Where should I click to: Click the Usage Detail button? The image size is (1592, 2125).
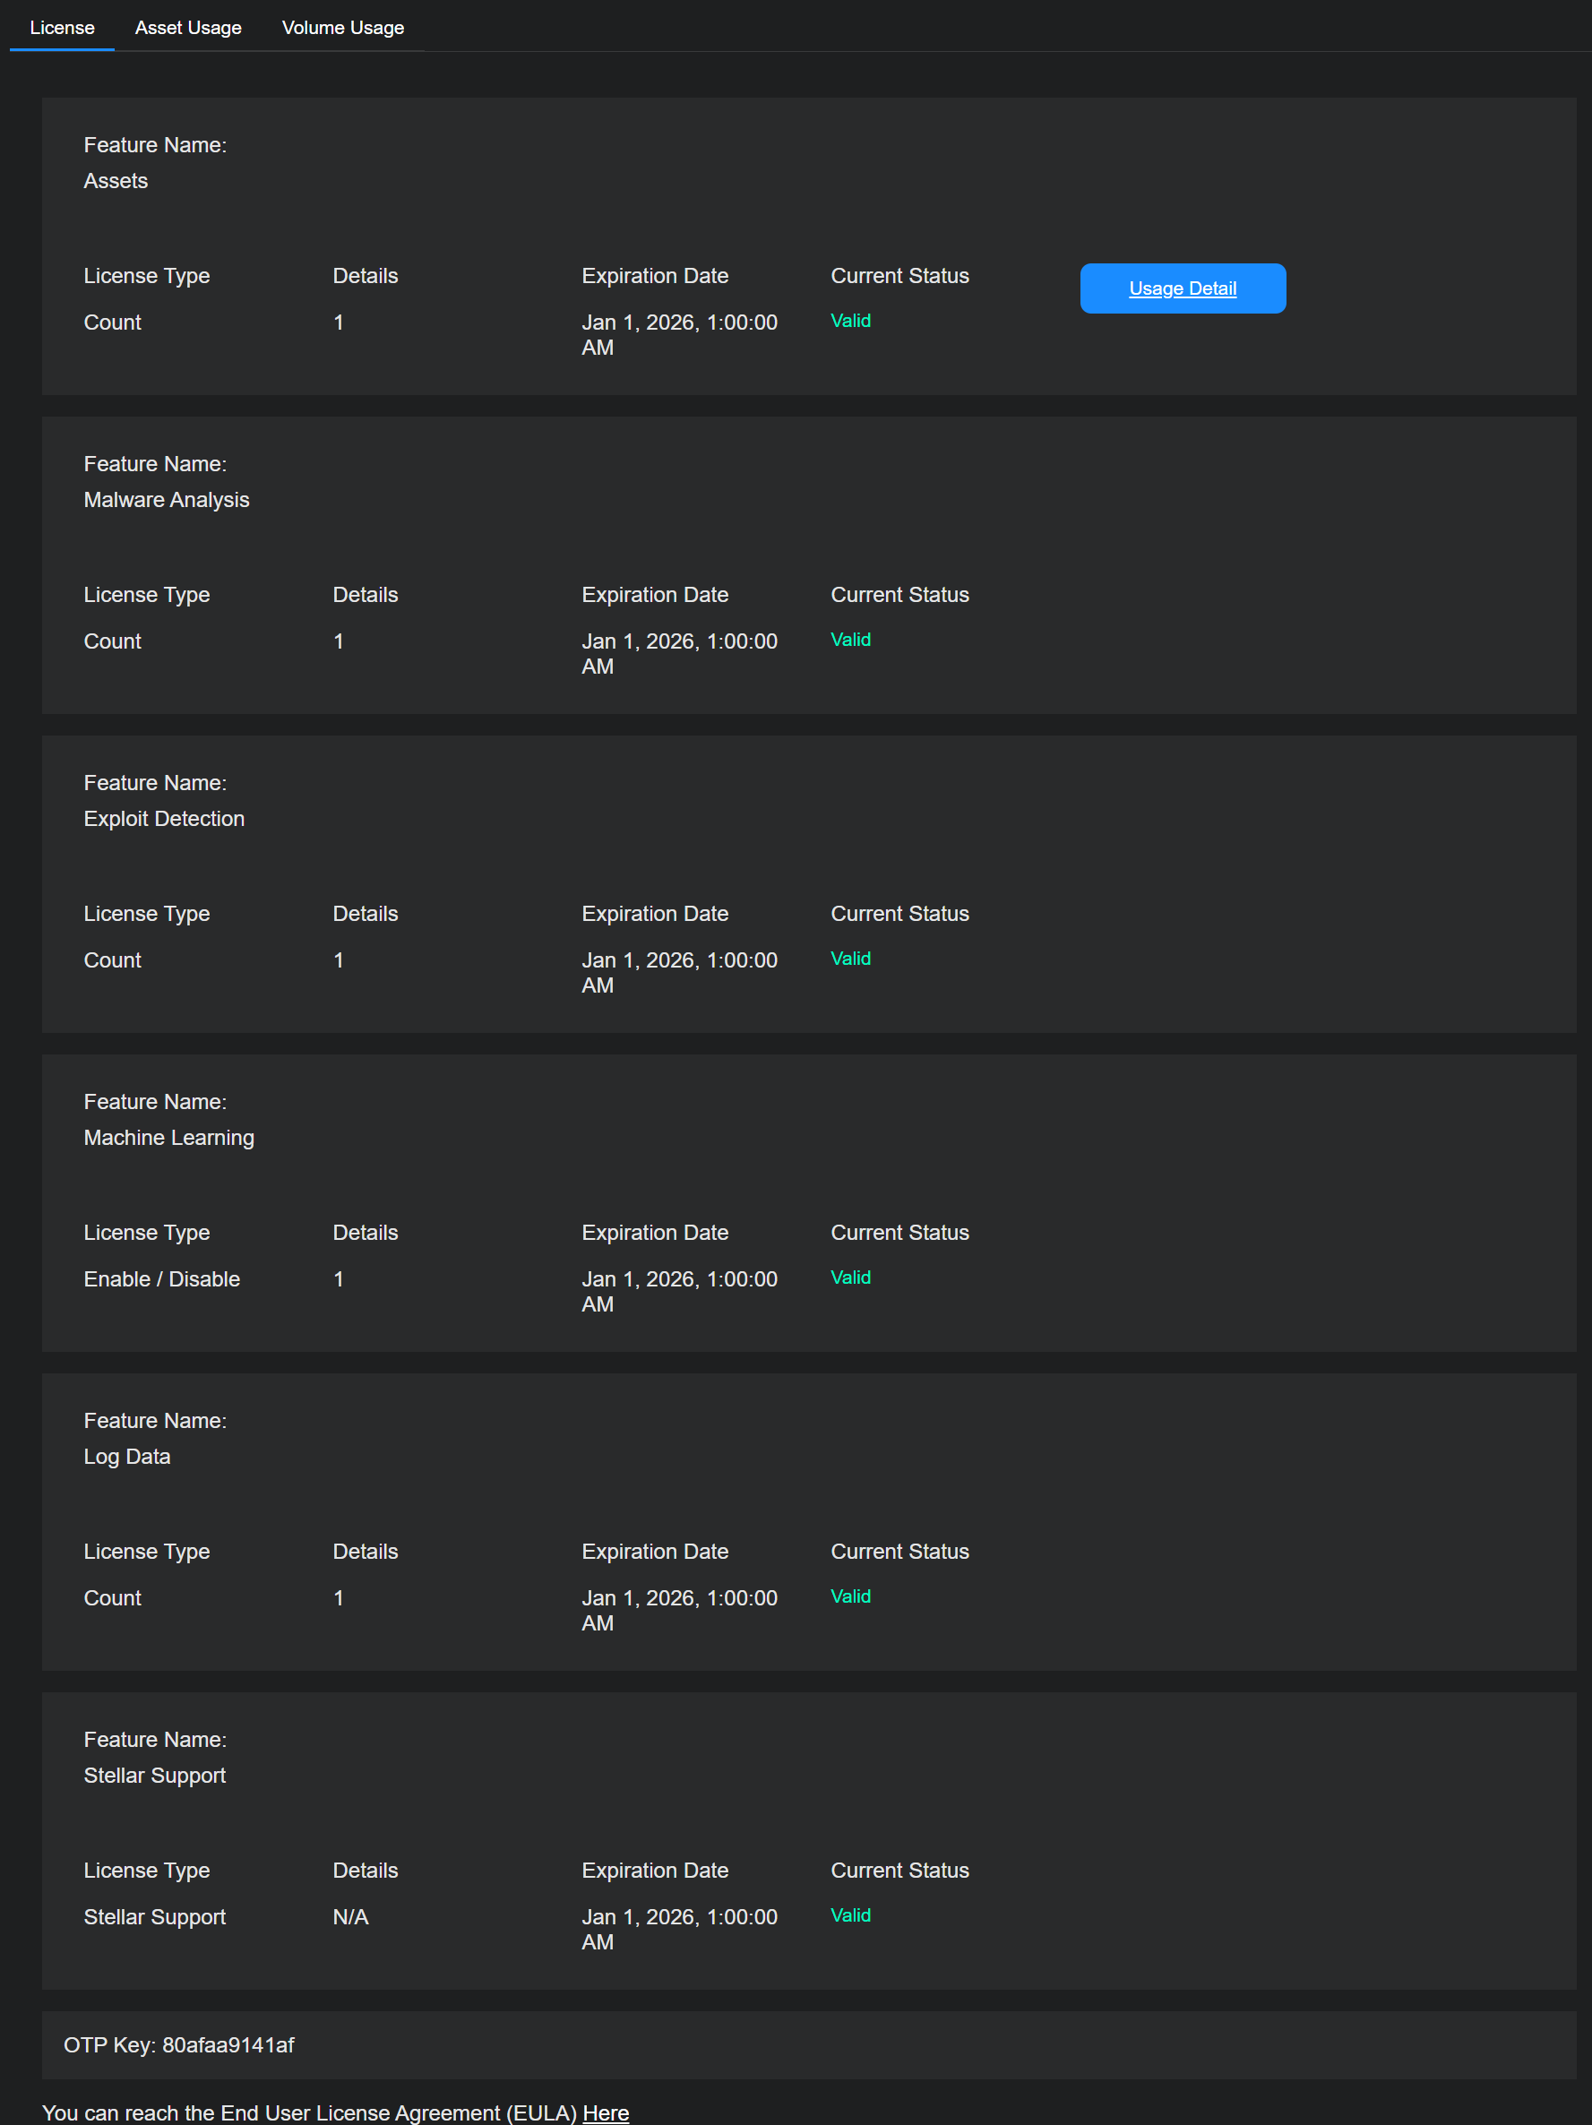coord(1182,288)
